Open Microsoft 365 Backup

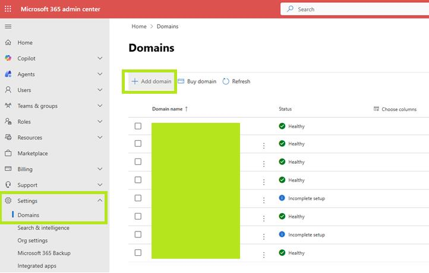point(44,253)
